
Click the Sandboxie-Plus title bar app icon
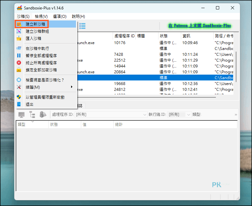19,8
